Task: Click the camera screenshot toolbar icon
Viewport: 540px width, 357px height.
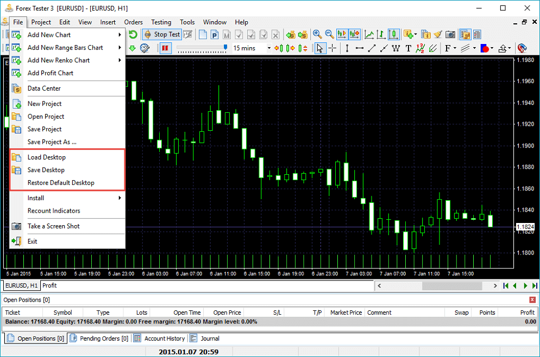Action: coord(450,34)
